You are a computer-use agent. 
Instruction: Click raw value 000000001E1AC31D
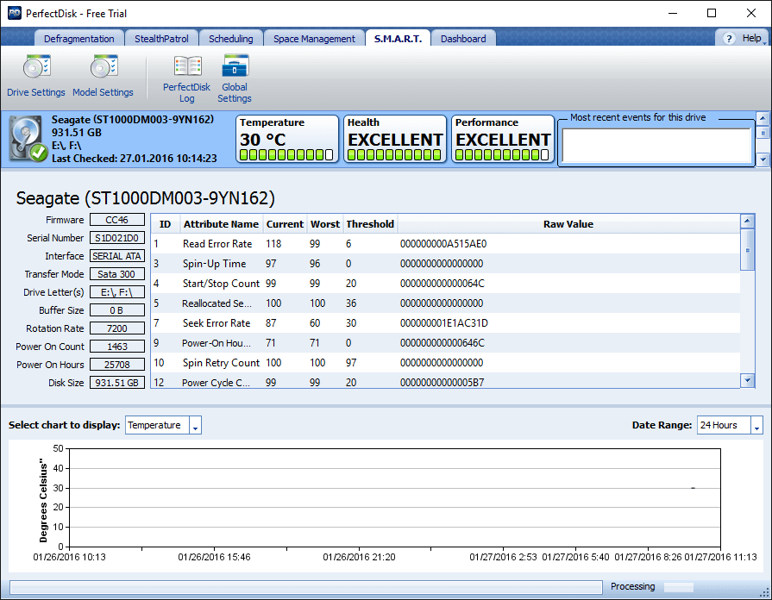[x=444, y=323]
